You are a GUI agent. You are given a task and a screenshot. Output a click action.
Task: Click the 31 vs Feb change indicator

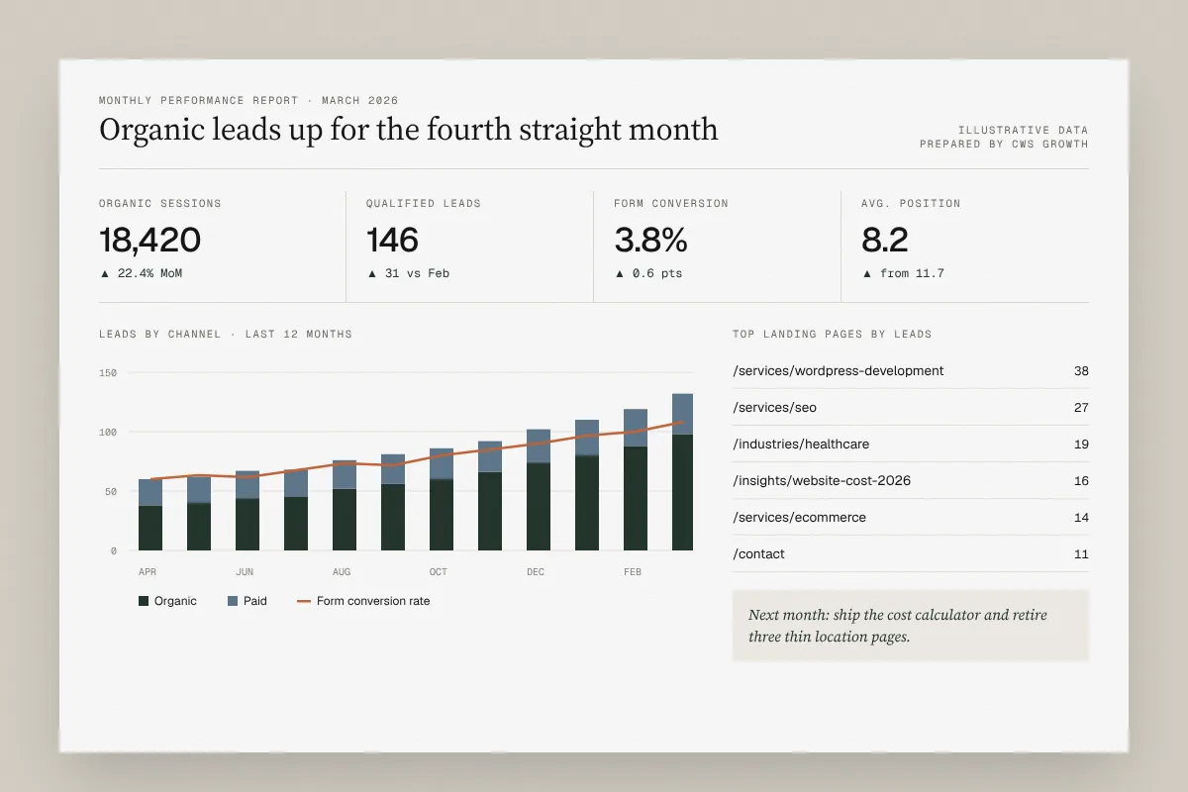[x=408, y=273]
